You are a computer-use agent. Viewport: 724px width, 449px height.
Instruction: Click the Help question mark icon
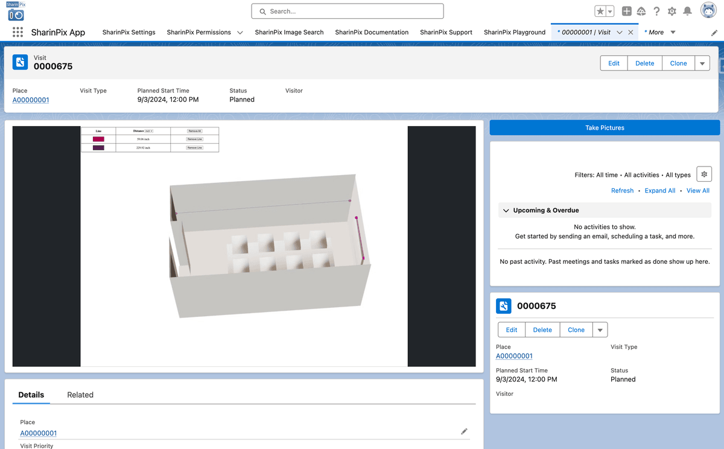pos(656,11)
